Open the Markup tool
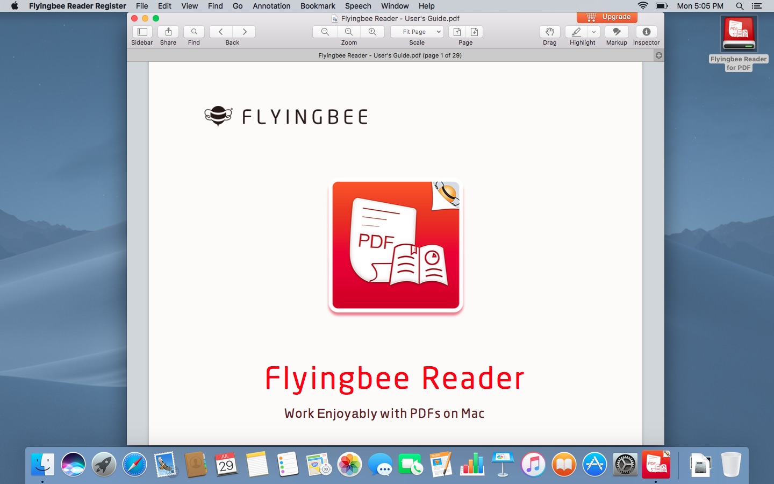Image resolution: width=774 pixels, height=484 pixels. 617,32
